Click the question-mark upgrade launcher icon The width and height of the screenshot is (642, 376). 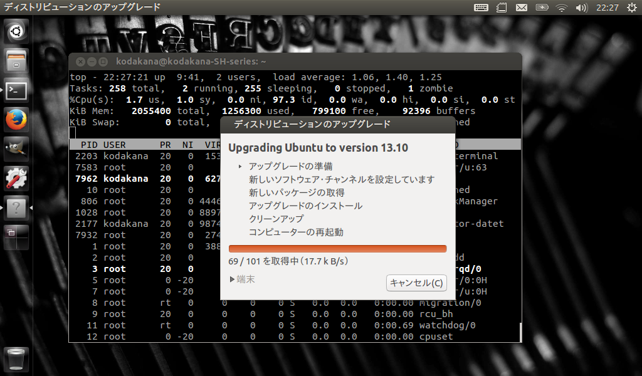pyautogui.click(x=16, y=208)
